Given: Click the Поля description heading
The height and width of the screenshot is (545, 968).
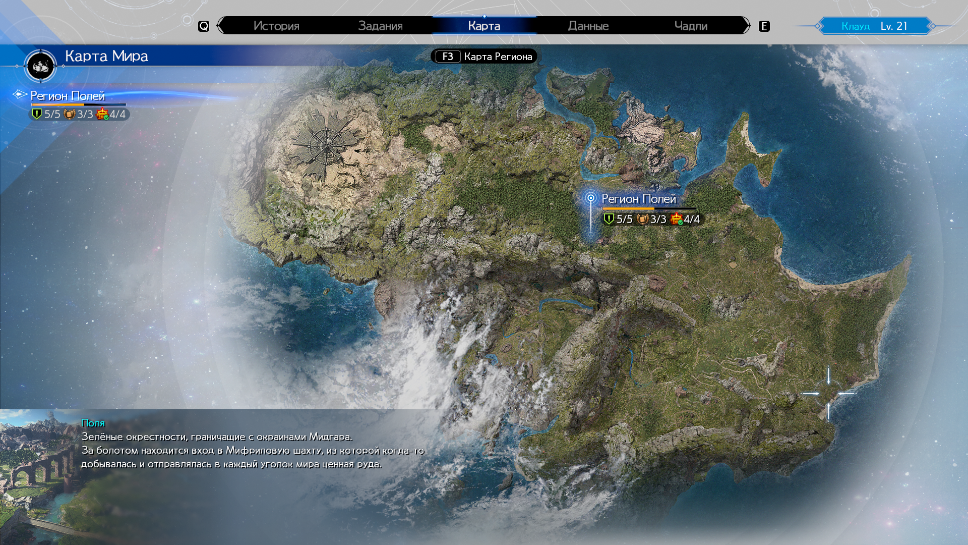Looking at the screenshot, I should pos(93,423).
